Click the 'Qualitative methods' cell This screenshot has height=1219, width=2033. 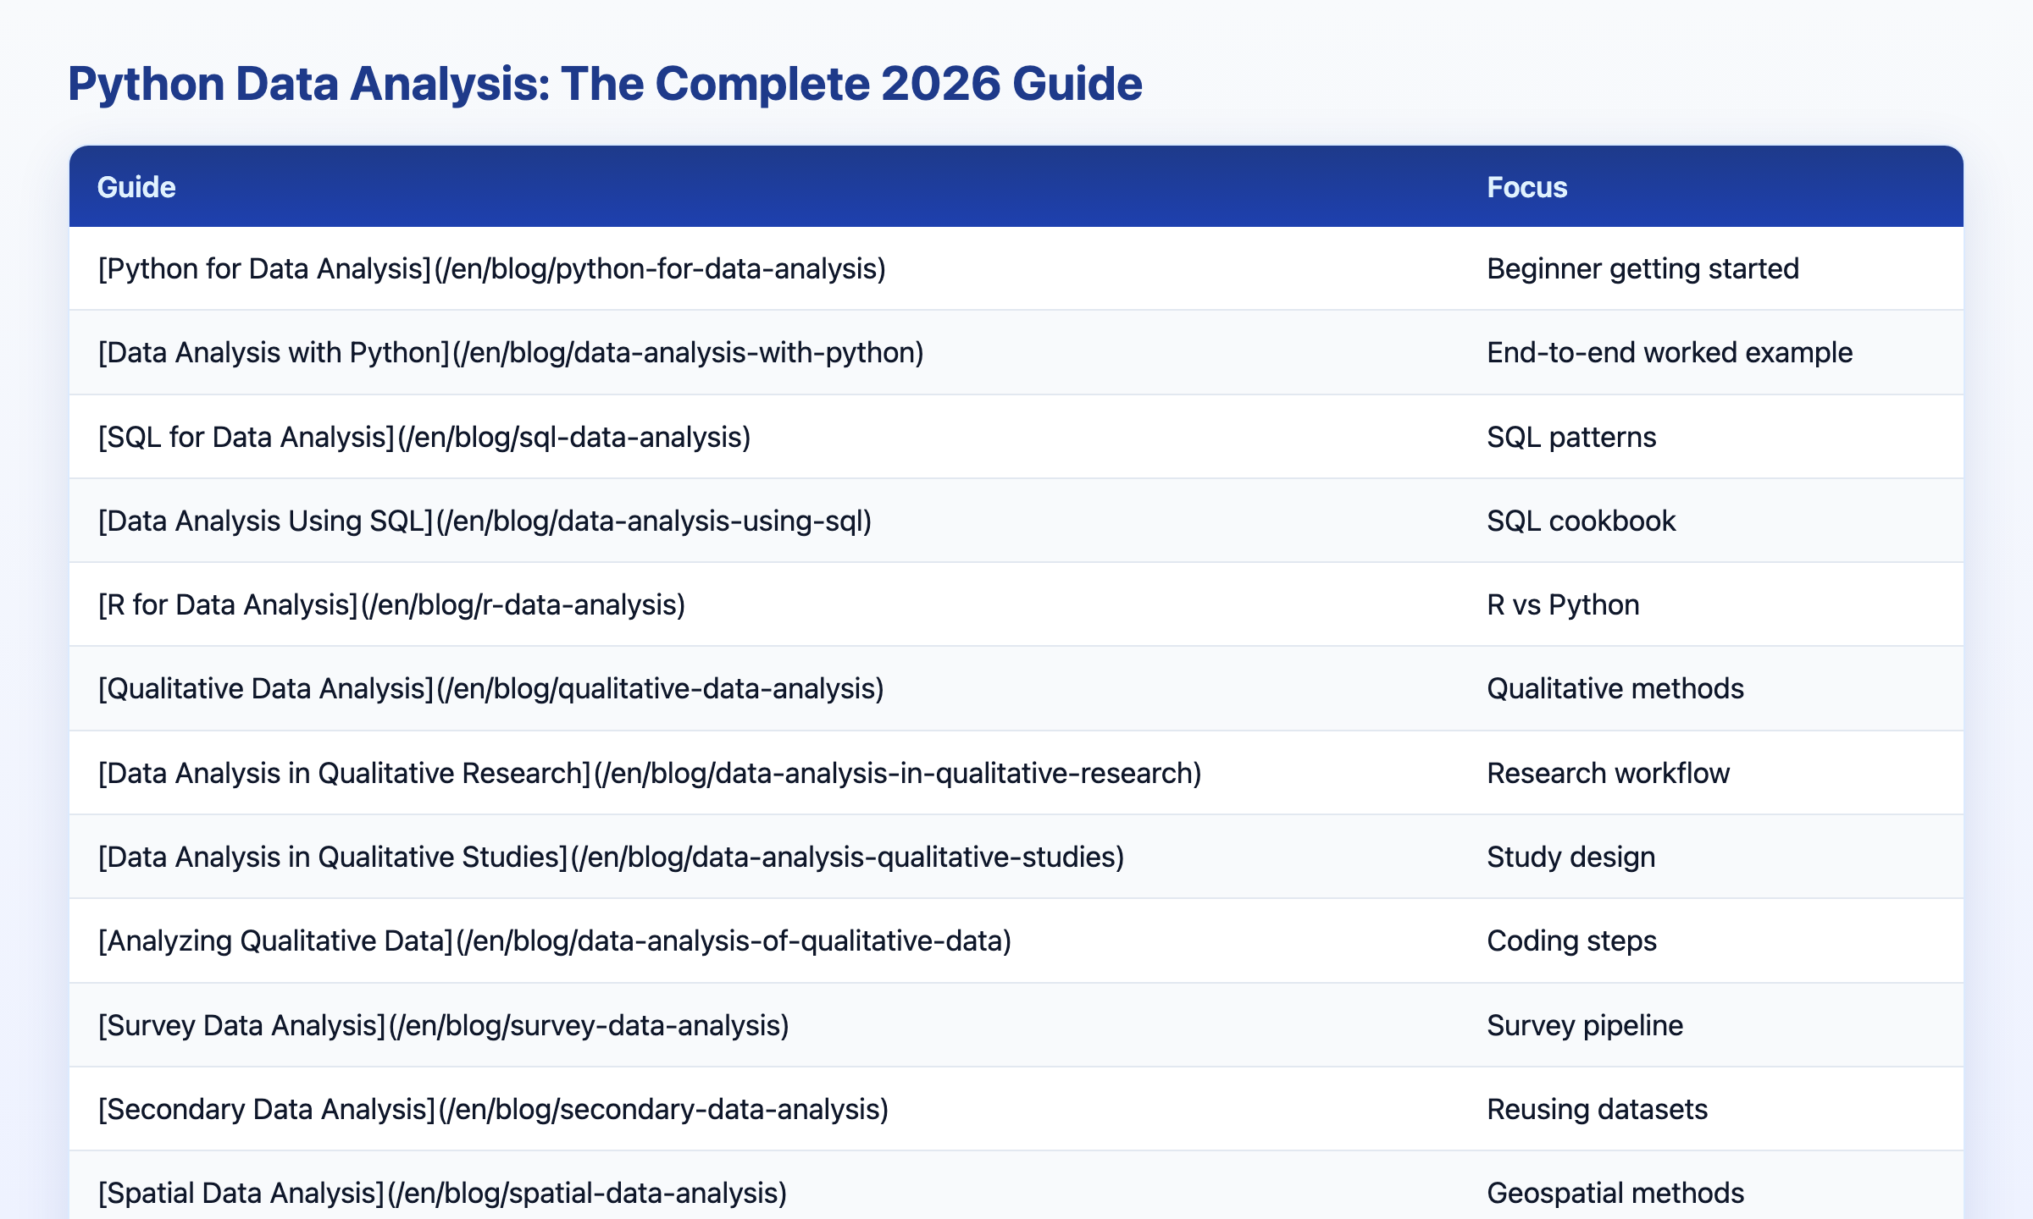coord(1615,688)
